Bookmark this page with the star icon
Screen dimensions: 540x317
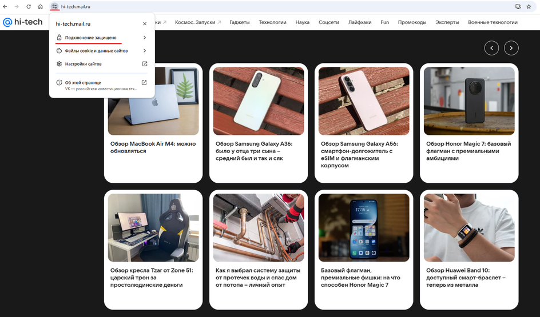pos(529,6)
